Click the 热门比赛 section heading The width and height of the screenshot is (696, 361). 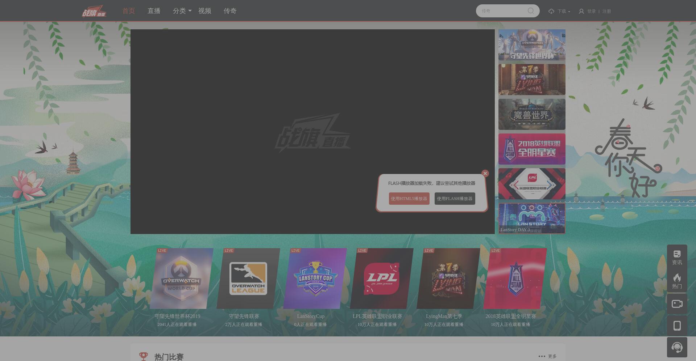(169, 357)
